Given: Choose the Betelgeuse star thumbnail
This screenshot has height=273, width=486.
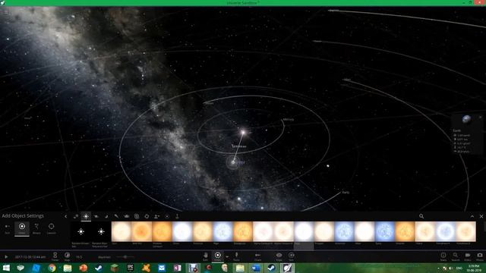Looking at the screenshot, I should (243, 231).
